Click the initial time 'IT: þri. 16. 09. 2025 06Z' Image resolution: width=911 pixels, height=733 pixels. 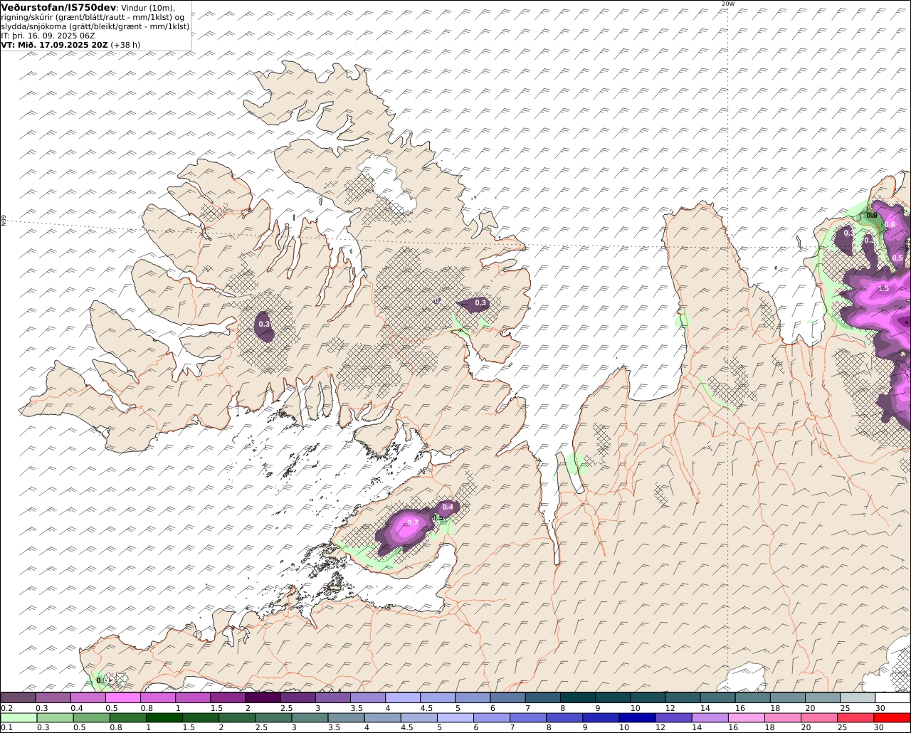[46, 36]
